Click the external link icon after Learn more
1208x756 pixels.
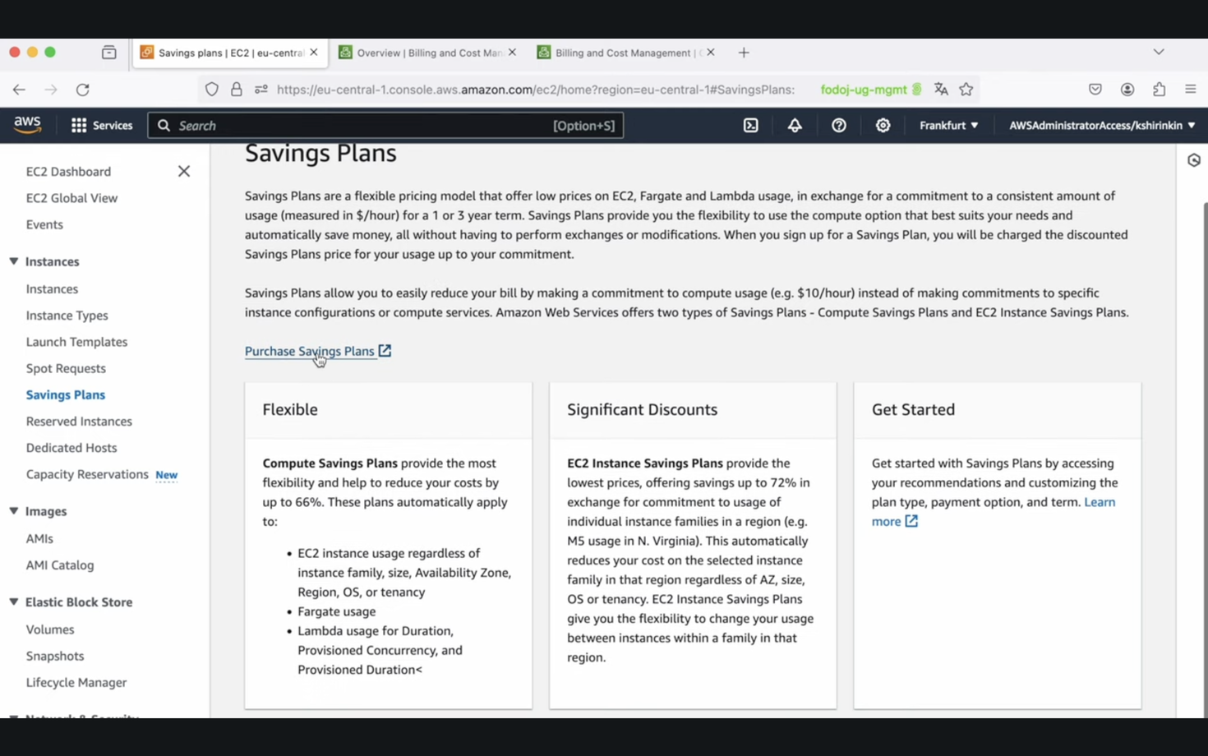(911, 521)
